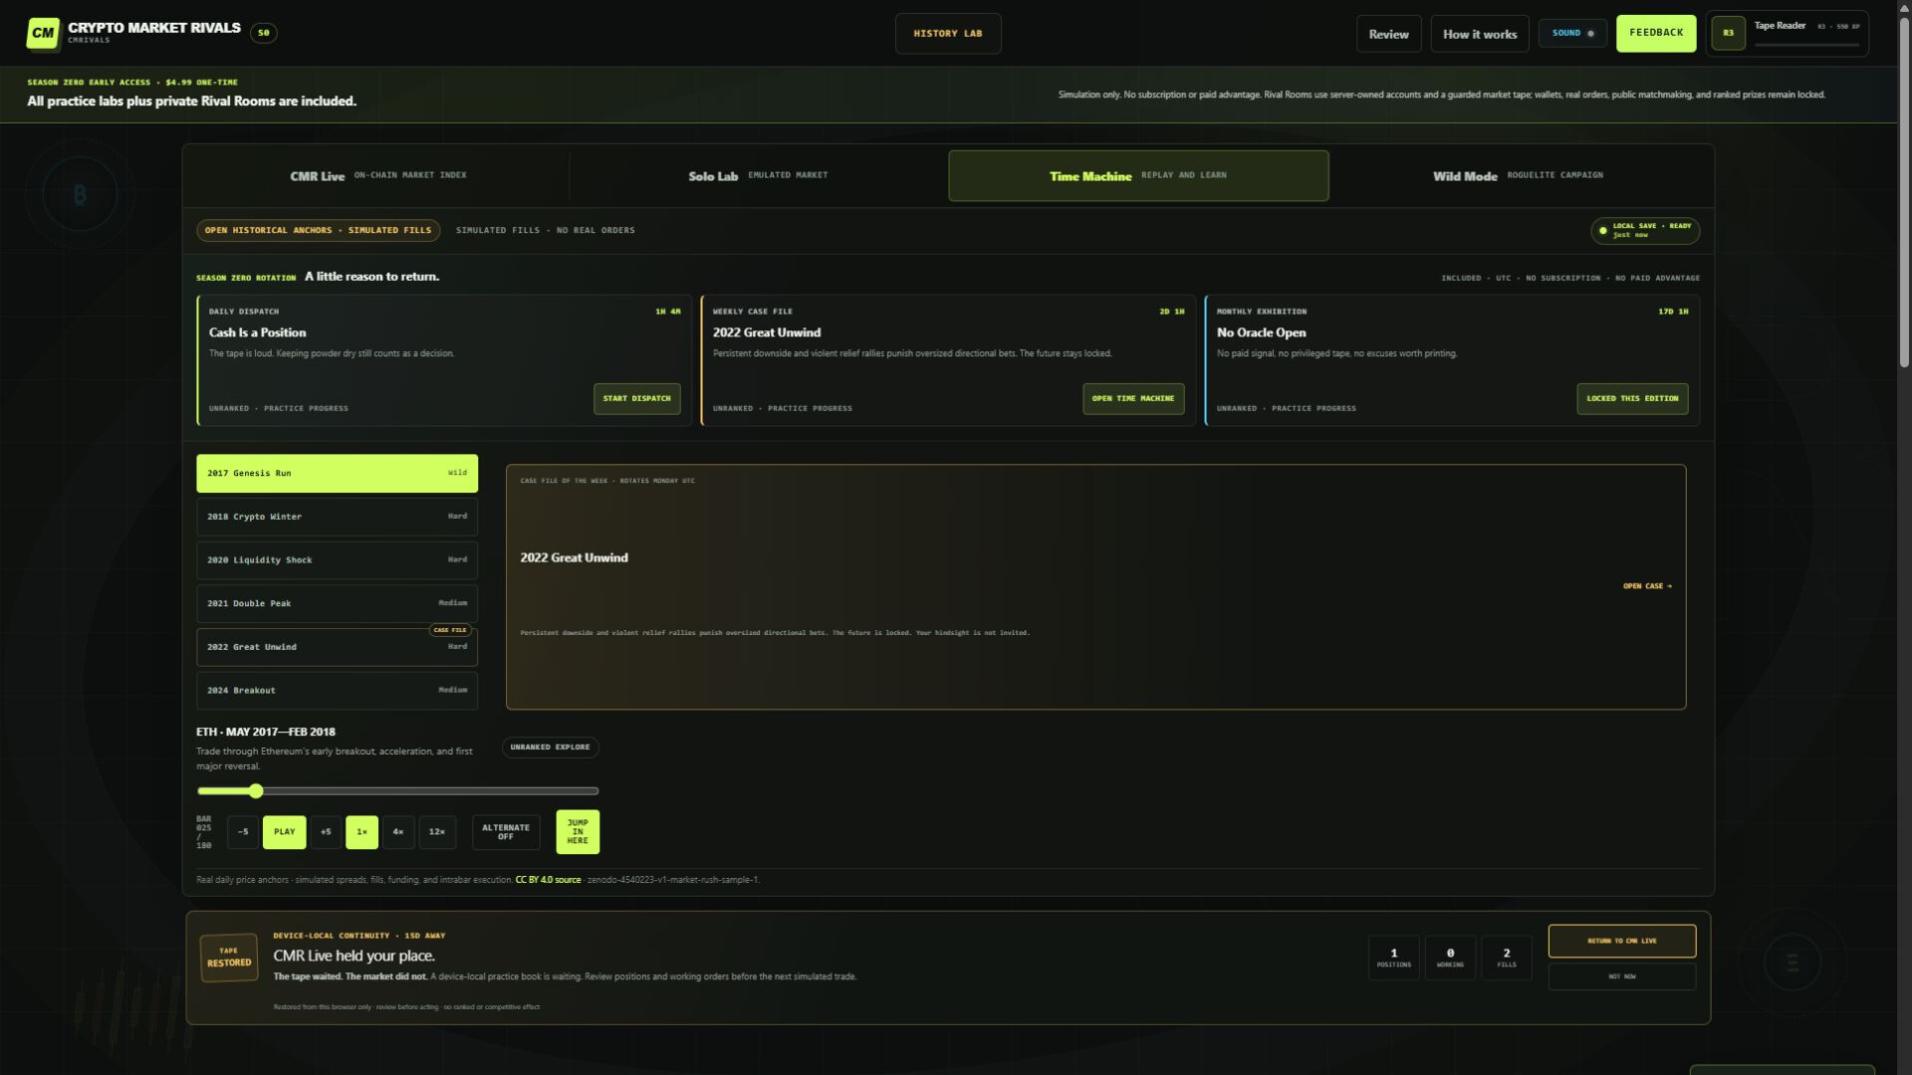Click the R3 rank badge icon
Screen dimensions: 1912x1075
pos(1728,33)
